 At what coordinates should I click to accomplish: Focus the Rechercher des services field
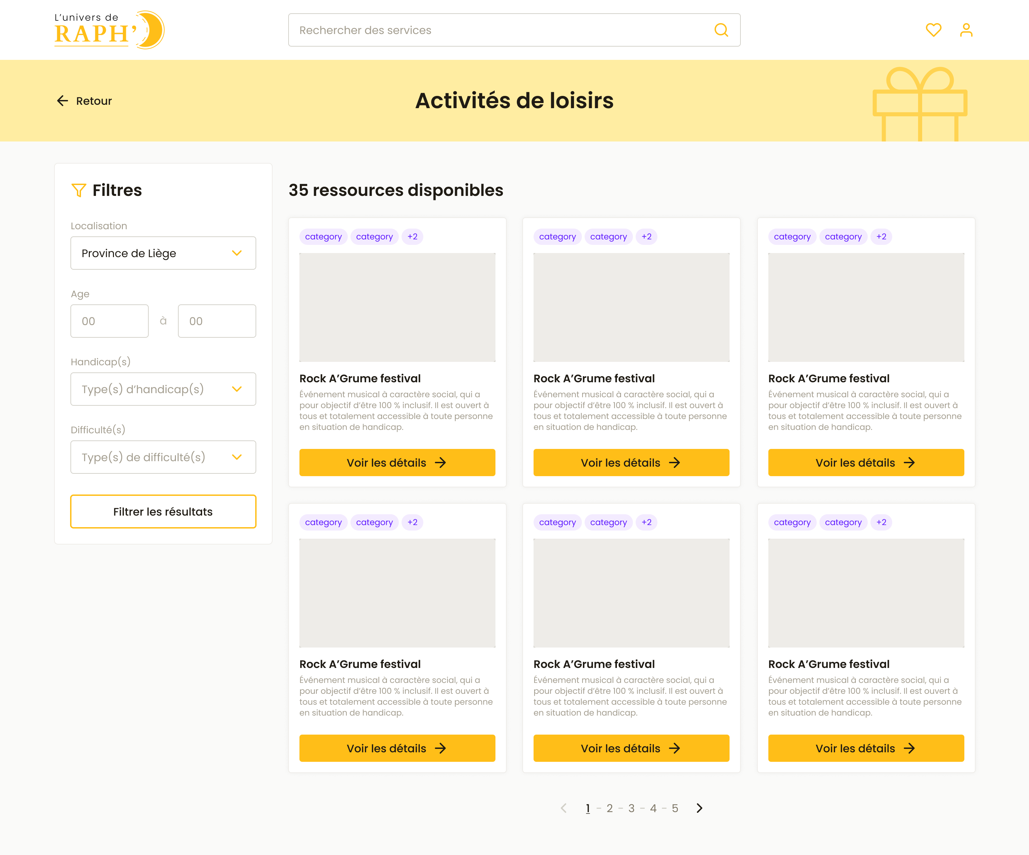[x=500, y=30]
